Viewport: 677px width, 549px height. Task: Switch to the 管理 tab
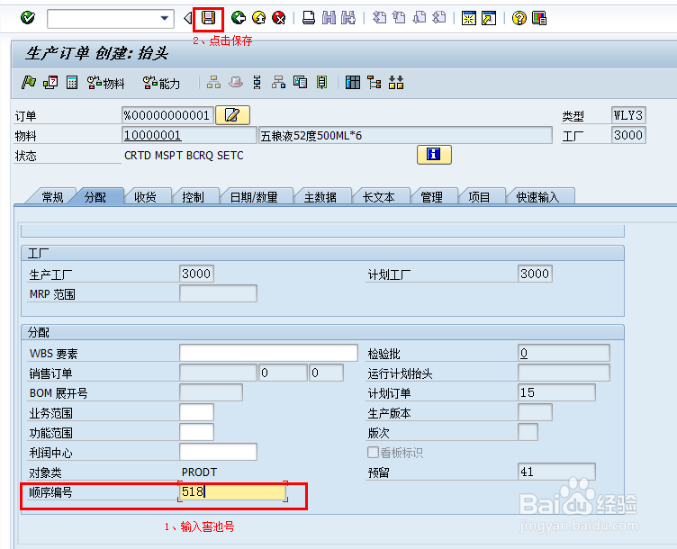click(432, 197)
